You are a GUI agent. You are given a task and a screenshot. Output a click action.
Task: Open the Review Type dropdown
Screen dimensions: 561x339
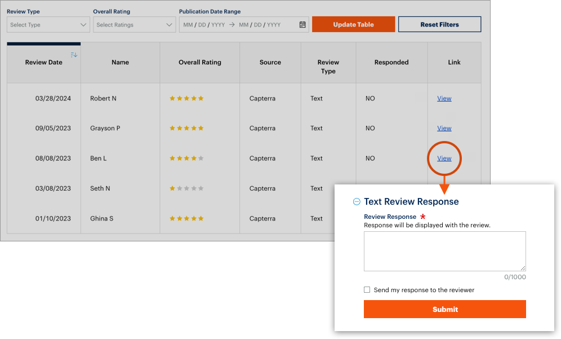click(x=48, y=24)
